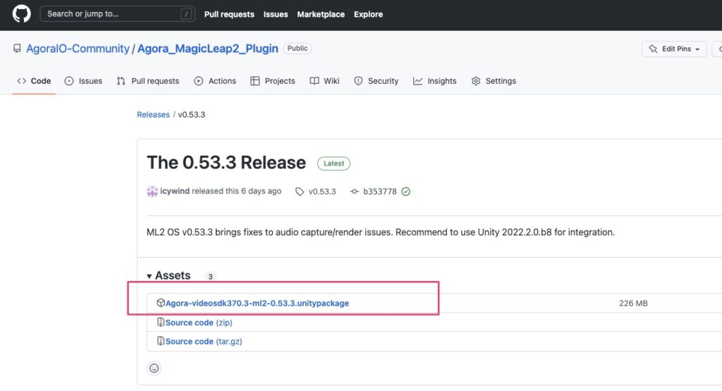The image size is (722, 391).
Task: Open the Edit Pins dropdown
Action: [673, 49]
